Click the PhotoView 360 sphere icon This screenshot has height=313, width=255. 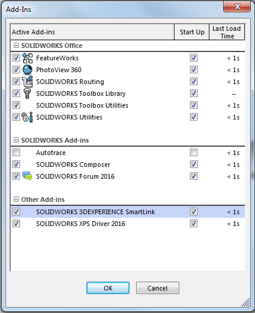tap(27, 70)
